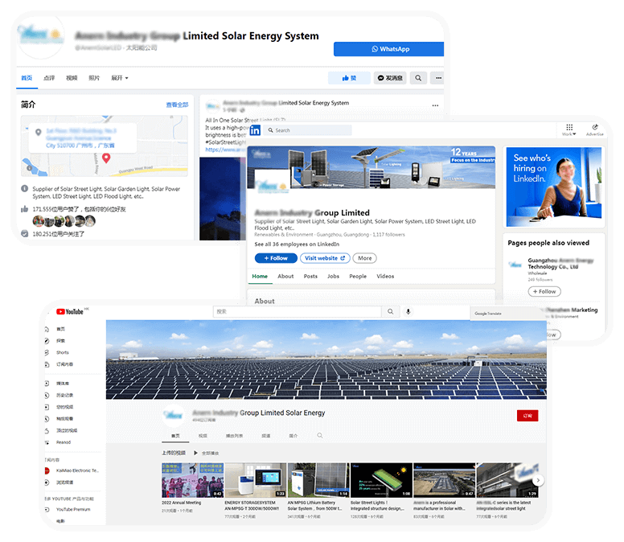Viewport: 624px width, 542px height.
Task: Click into the LinkedIn search field
Action: tap(310, 130)
